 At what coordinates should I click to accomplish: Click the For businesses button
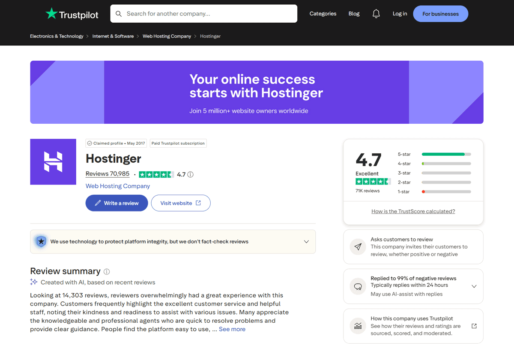441,14
